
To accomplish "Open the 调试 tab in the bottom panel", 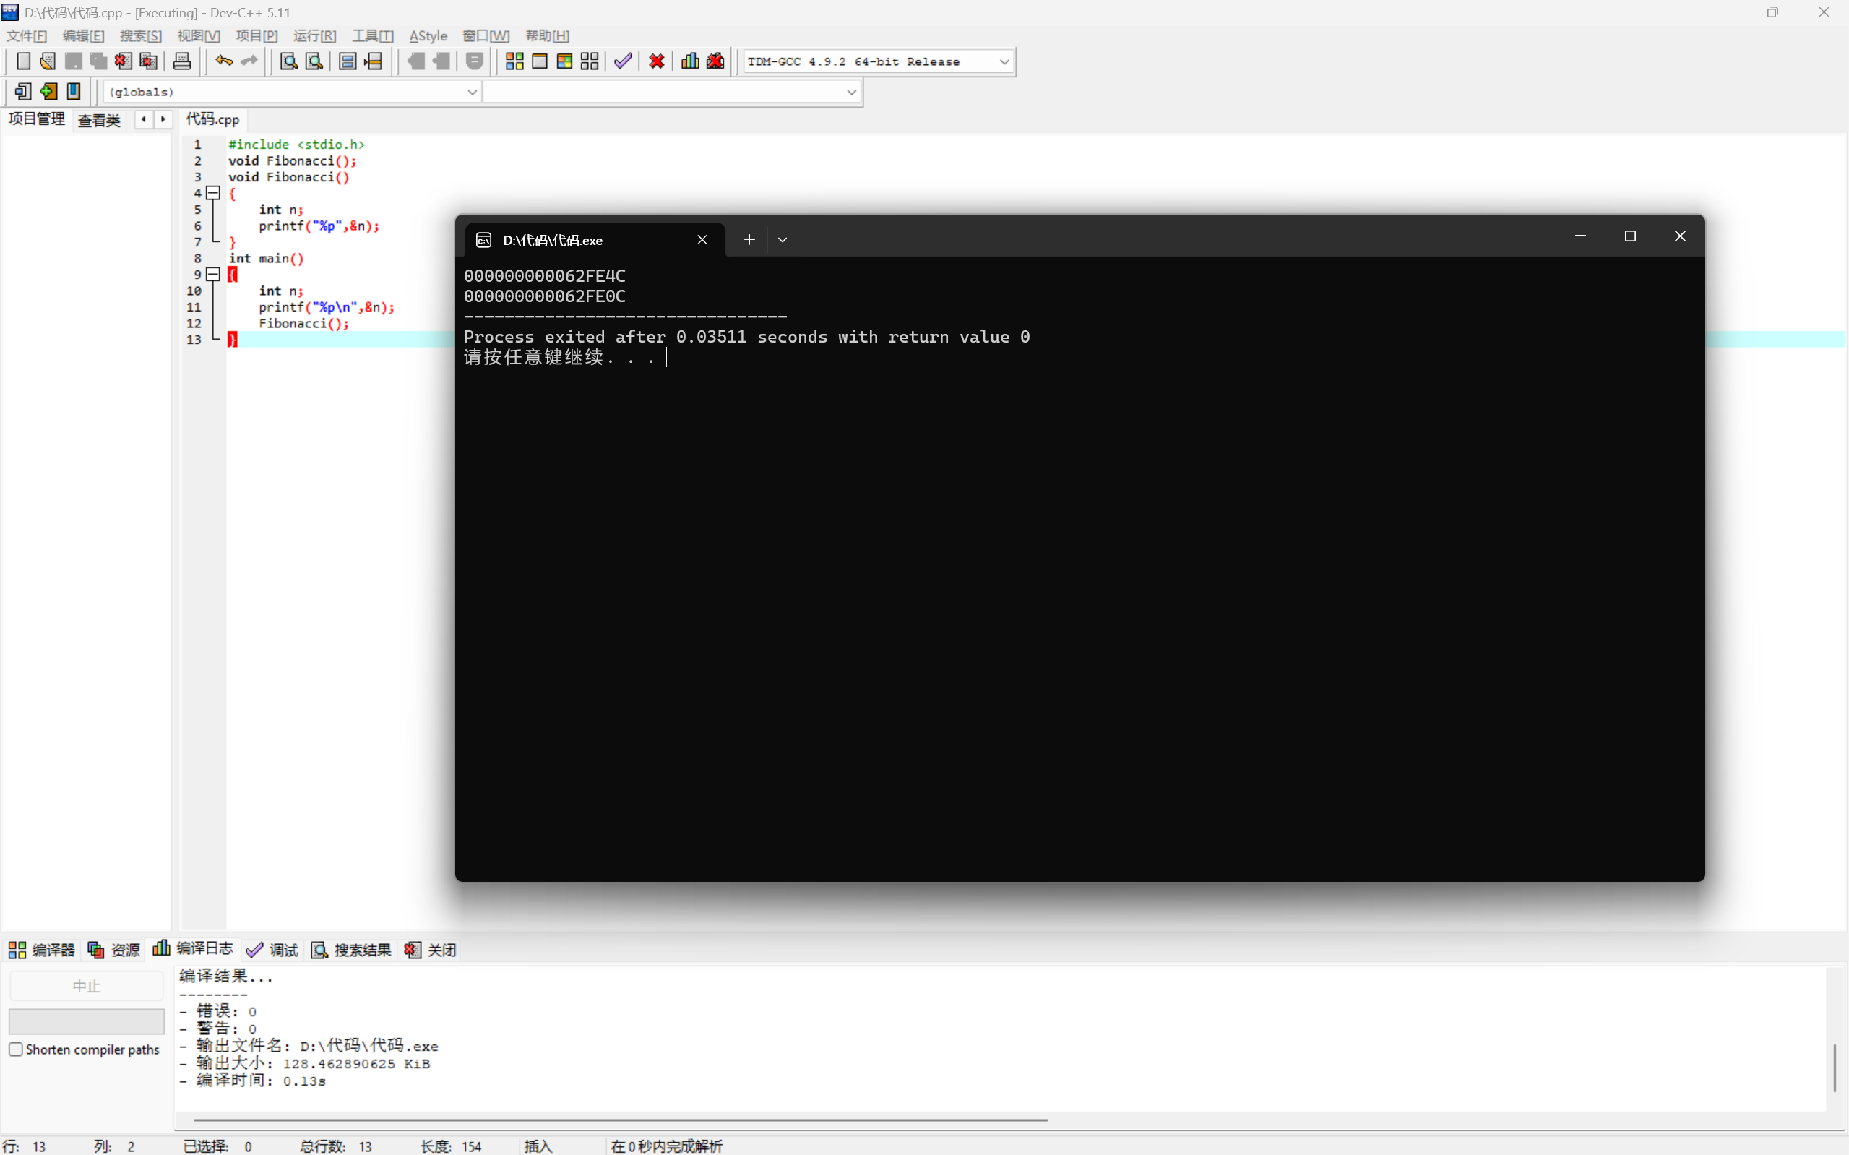I will click(x=272, y=950).
